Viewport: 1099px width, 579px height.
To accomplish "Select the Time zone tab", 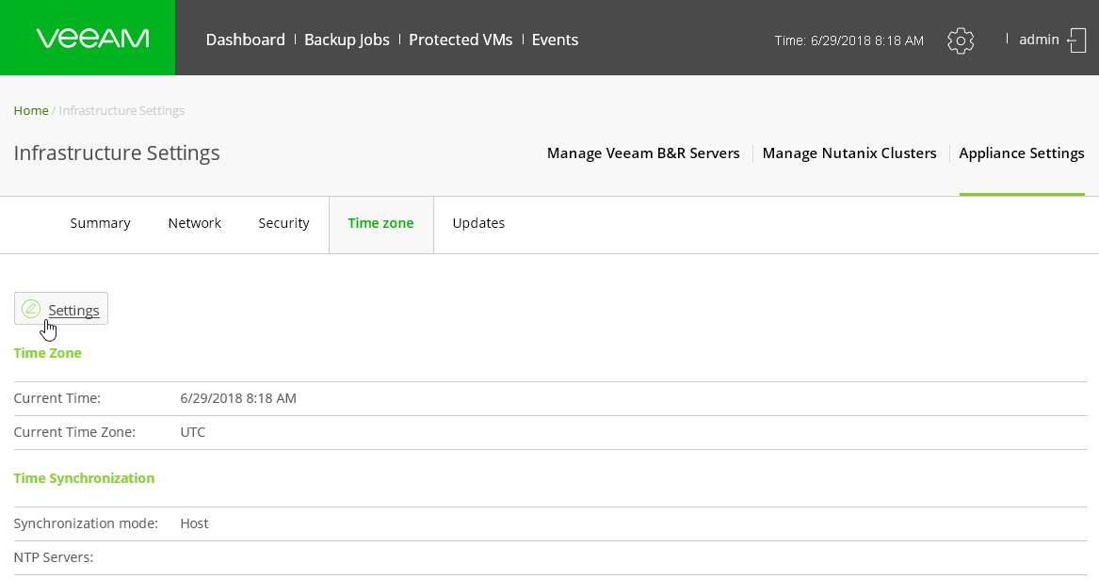I will click(380, 224).
